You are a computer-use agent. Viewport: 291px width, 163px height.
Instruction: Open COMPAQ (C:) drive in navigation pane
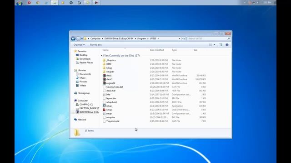(x=86, y=105)
